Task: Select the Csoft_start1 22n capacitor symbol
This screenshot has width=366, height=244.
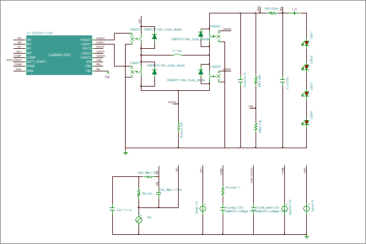Action: pos(254,207)
